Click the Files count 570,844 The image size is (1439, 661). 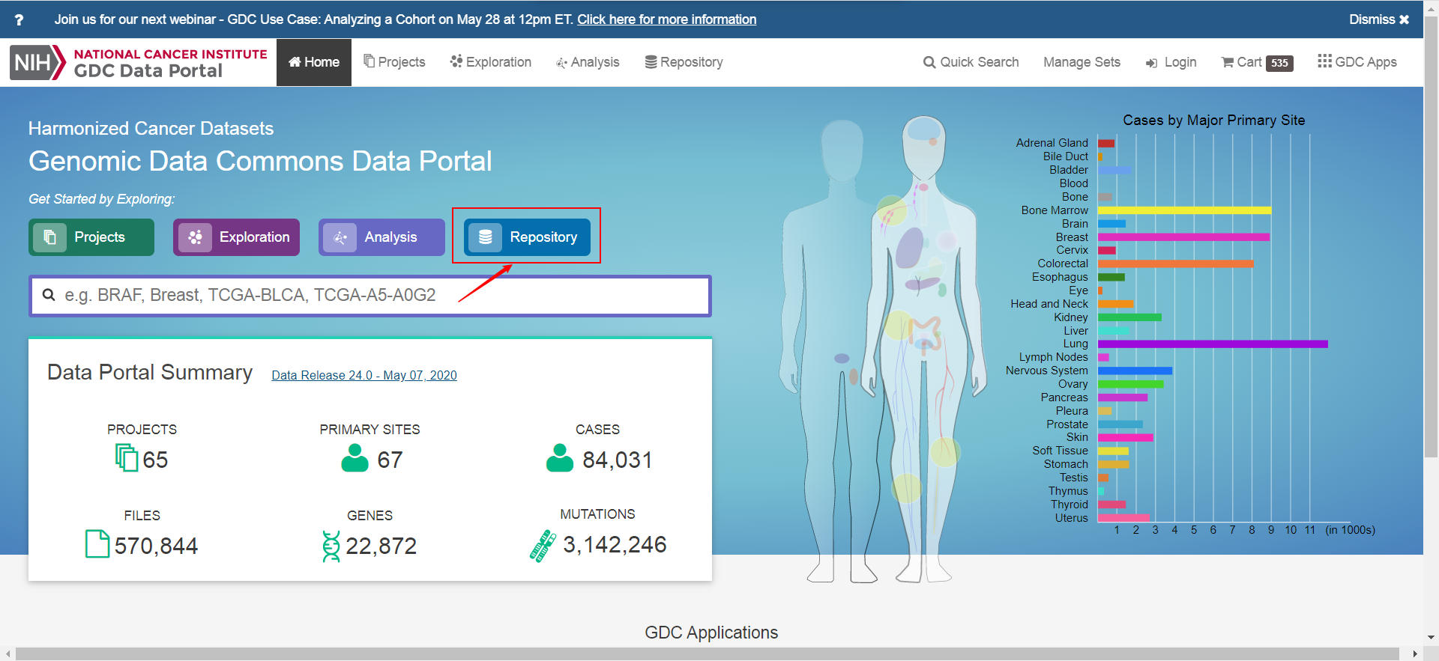point(156,546)
